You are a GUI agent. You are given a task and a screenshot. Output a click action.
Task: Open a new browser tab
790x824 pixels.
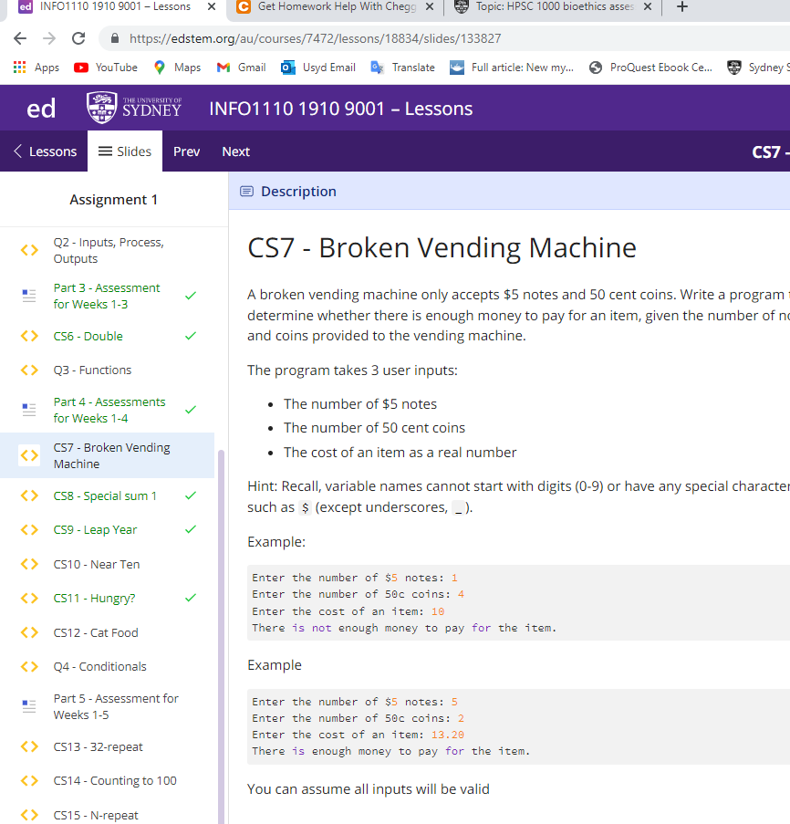[681, 6]
